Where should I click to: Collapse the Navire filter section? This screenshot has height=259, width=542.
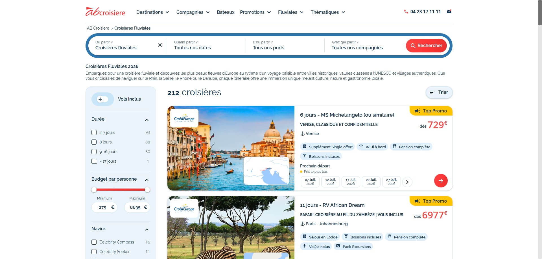click(x=147, y=229)
